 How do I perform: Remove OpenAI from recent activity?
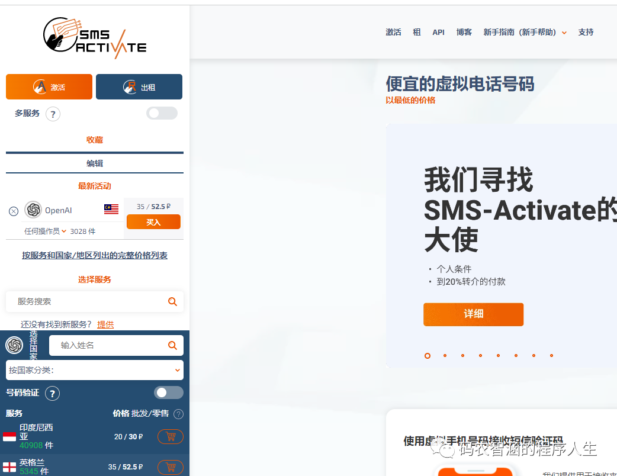14,211
